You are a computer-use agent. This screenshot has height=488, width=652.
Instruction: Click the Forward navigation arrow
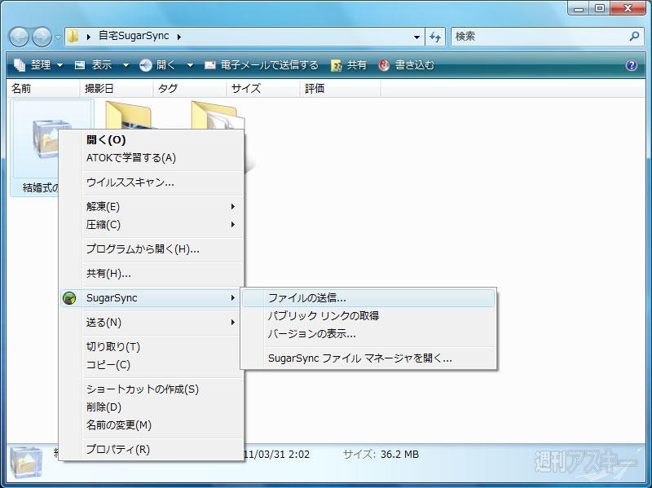(42, 37)
